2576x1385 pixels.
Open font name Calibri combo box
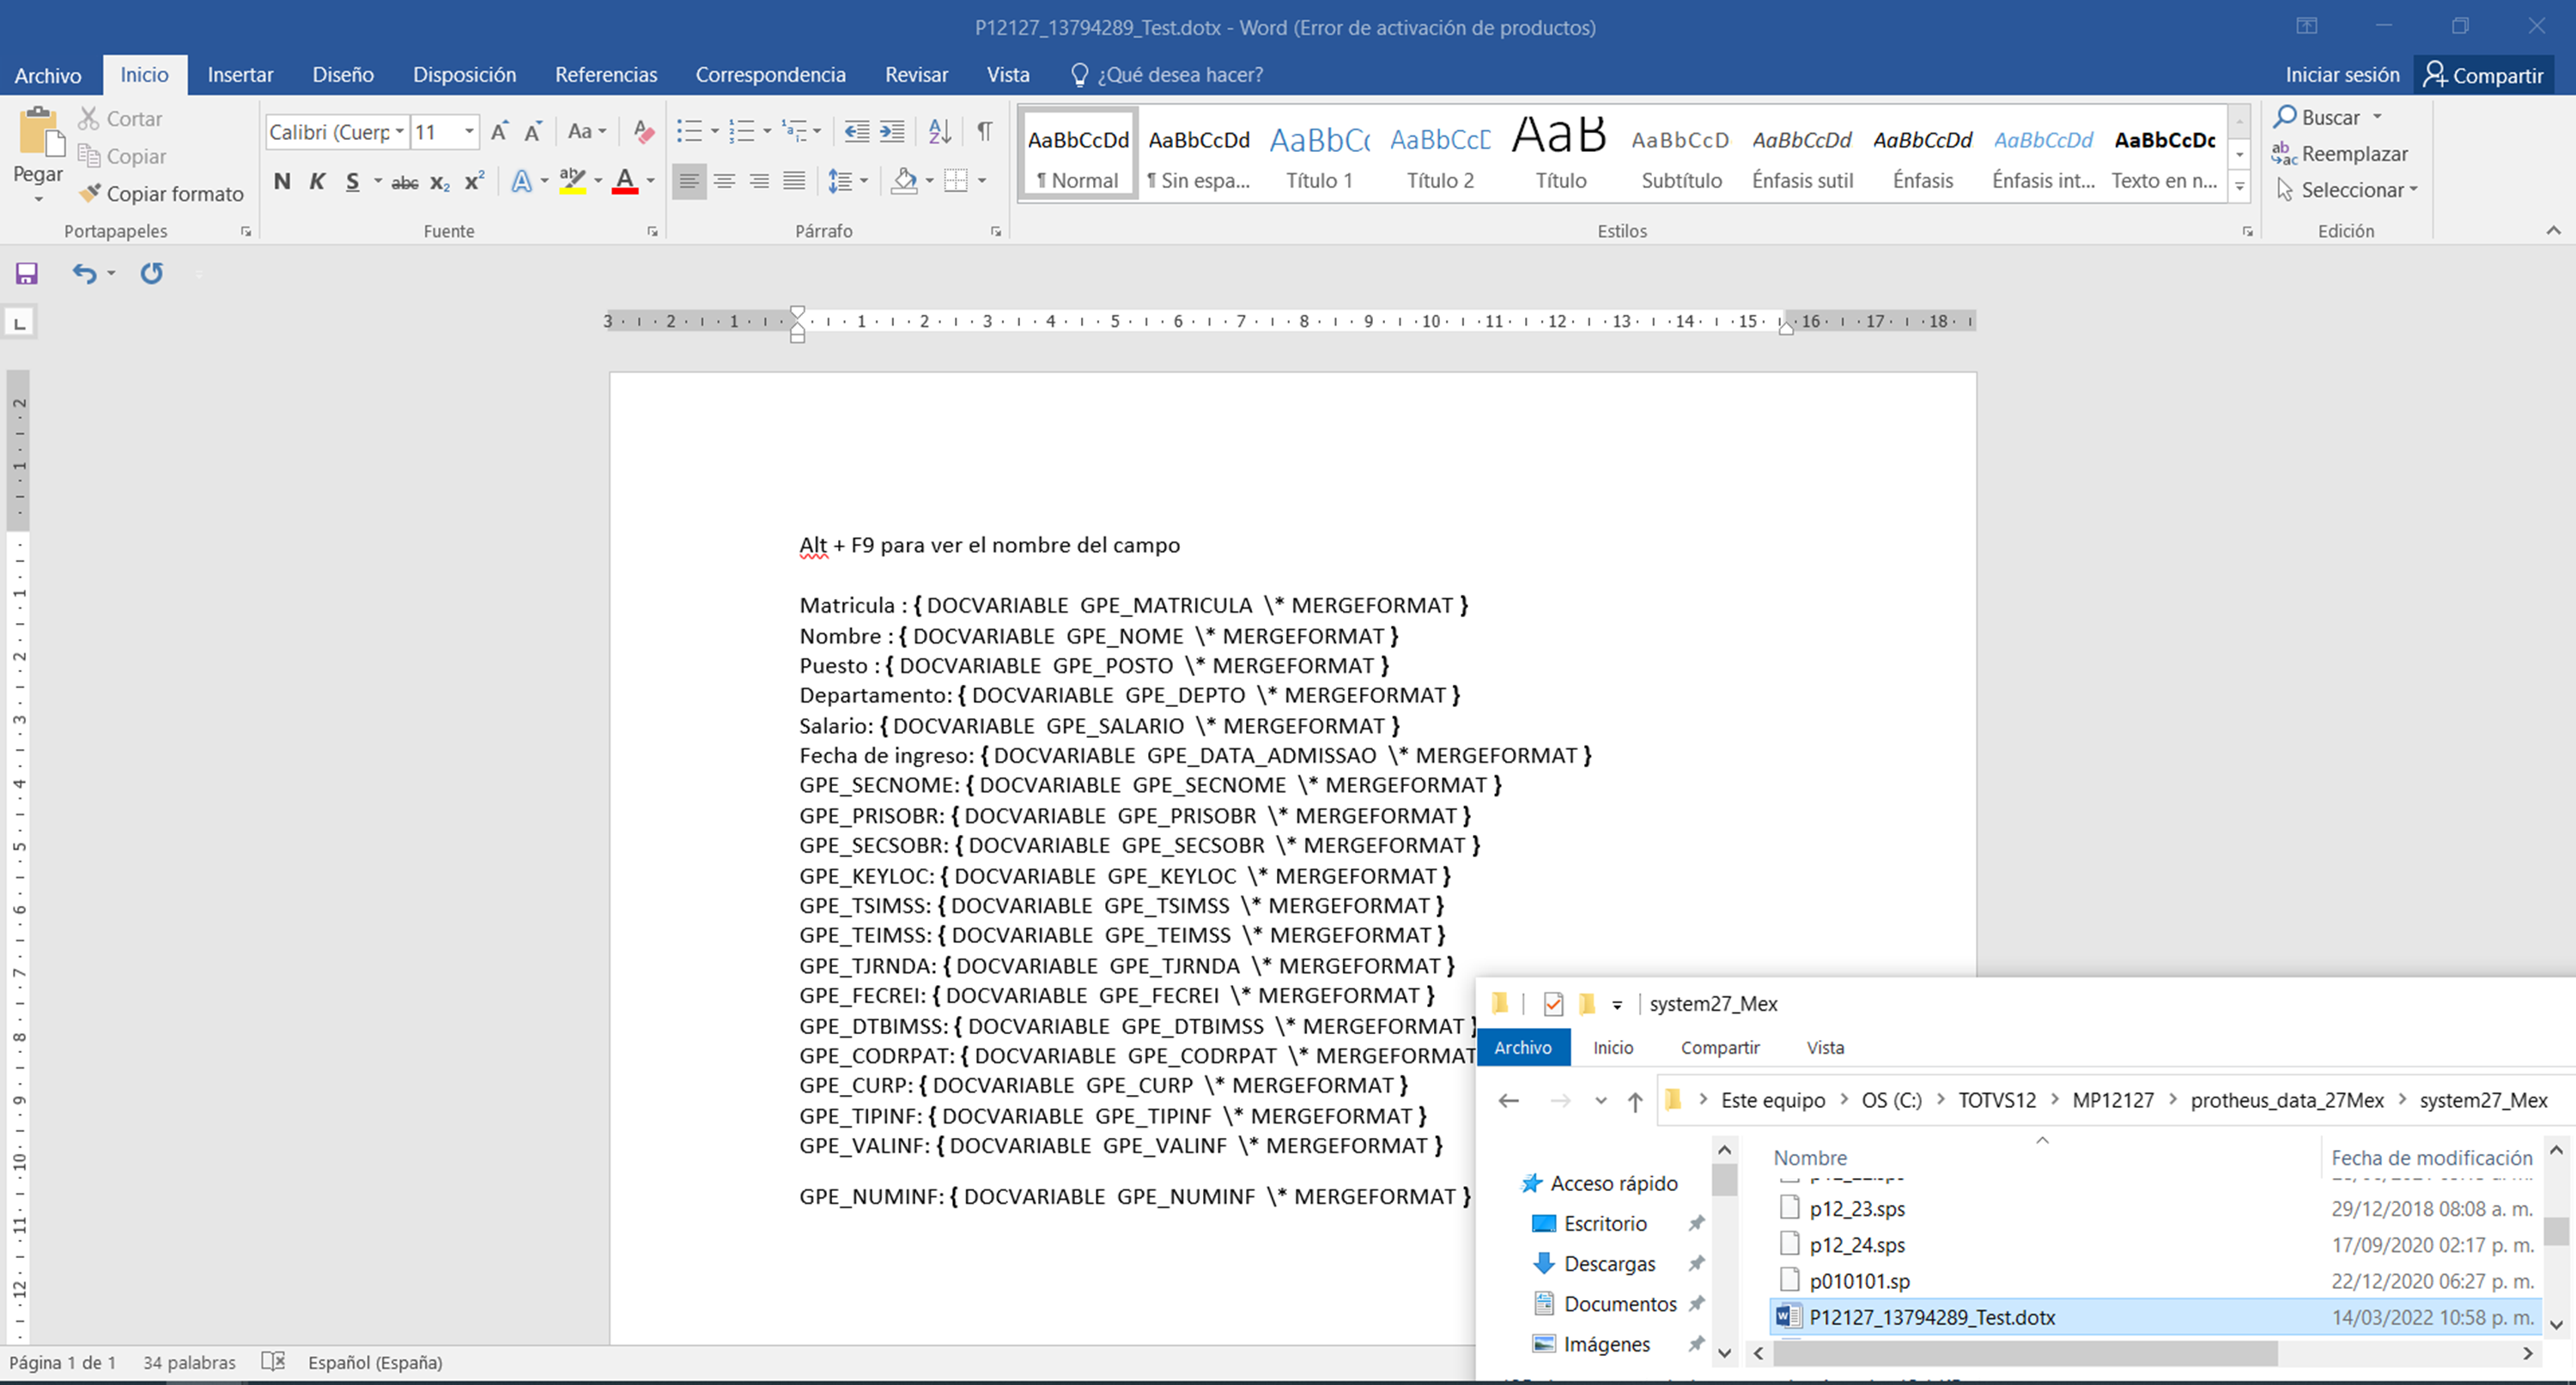coord(337,131)
